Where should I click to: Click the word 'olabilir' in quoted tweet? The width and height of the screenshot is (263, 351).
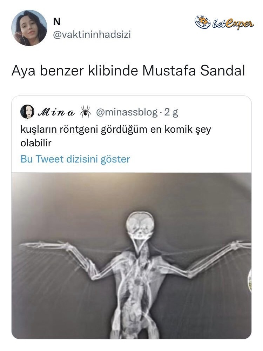[36, 143]
